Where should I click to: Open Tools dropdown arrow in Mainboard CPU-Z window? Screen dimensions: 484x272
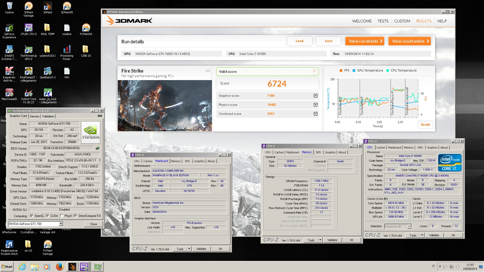(x=189, y=249)
